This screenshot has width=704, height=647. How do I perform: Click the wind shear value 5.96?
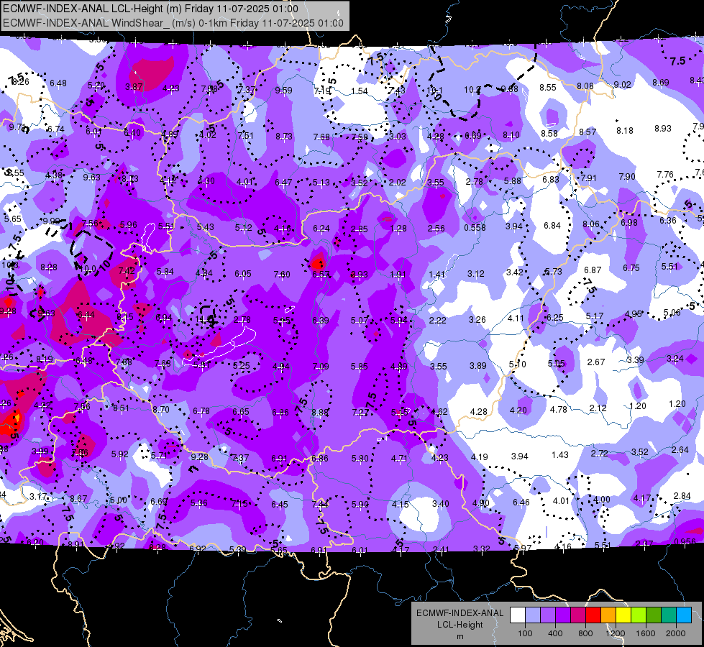pyautogui.click(x=129, y=225)
